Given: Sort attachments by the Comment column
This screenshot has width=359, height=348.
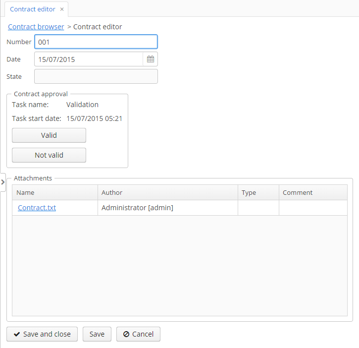Looking at the screenshot, I should [312, 193].
